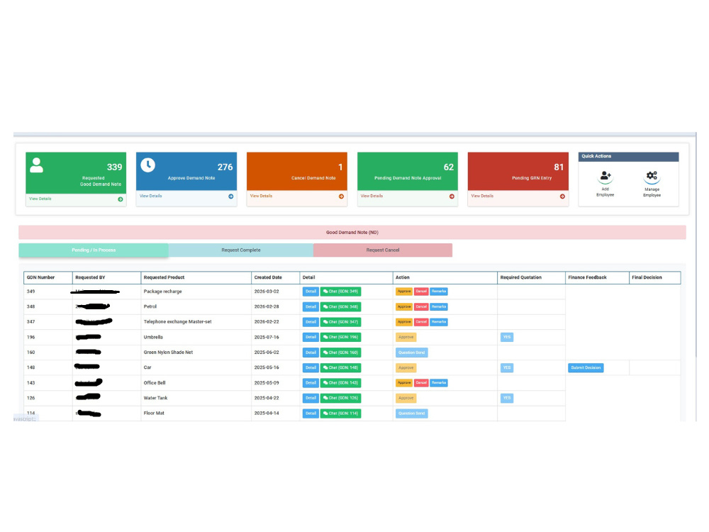Image resolution: width=709 pixels, height=532 pixels.
Task: View Detail for Green Nylon Shade Net
Action: [x=311, y=353]
